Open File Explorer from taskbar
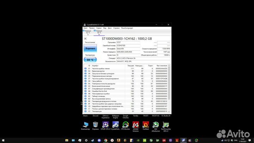254x143 pixels. (67, 141)
